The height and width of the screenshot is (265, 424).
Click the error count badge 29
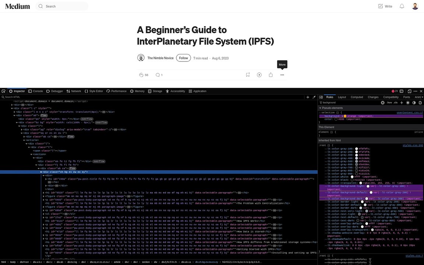tap(395, 91)
